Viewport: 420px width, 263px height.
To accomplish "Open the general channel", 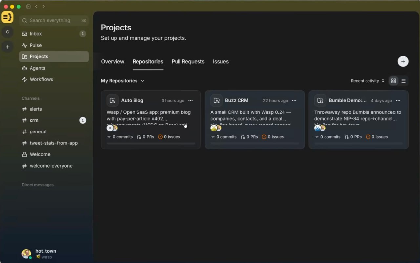I will (54, 132).
